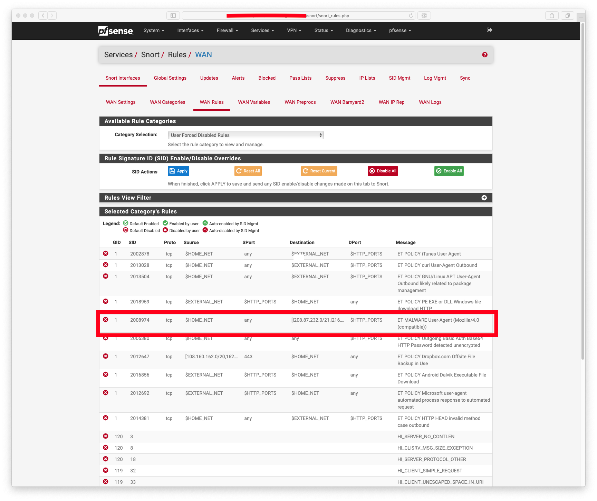
Task: Expand the Rules View Filter section
Action: coord(484,198)
